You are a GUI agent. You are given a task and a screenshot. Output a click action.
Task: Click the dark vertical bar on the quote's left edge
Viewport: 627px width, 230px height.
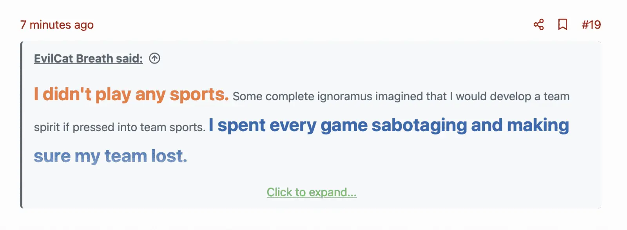[x=22, y=125]
